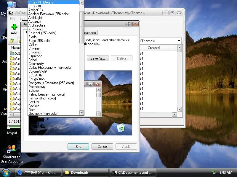
Task: Click 7-Zip horizontal scroll right arrow
Action: 174,115
